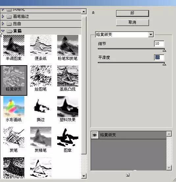Collapse the 素描 folder
Image resolution: width=176 pixels, height=182 pixels.
pyautogui.click(x=3, y=31)
